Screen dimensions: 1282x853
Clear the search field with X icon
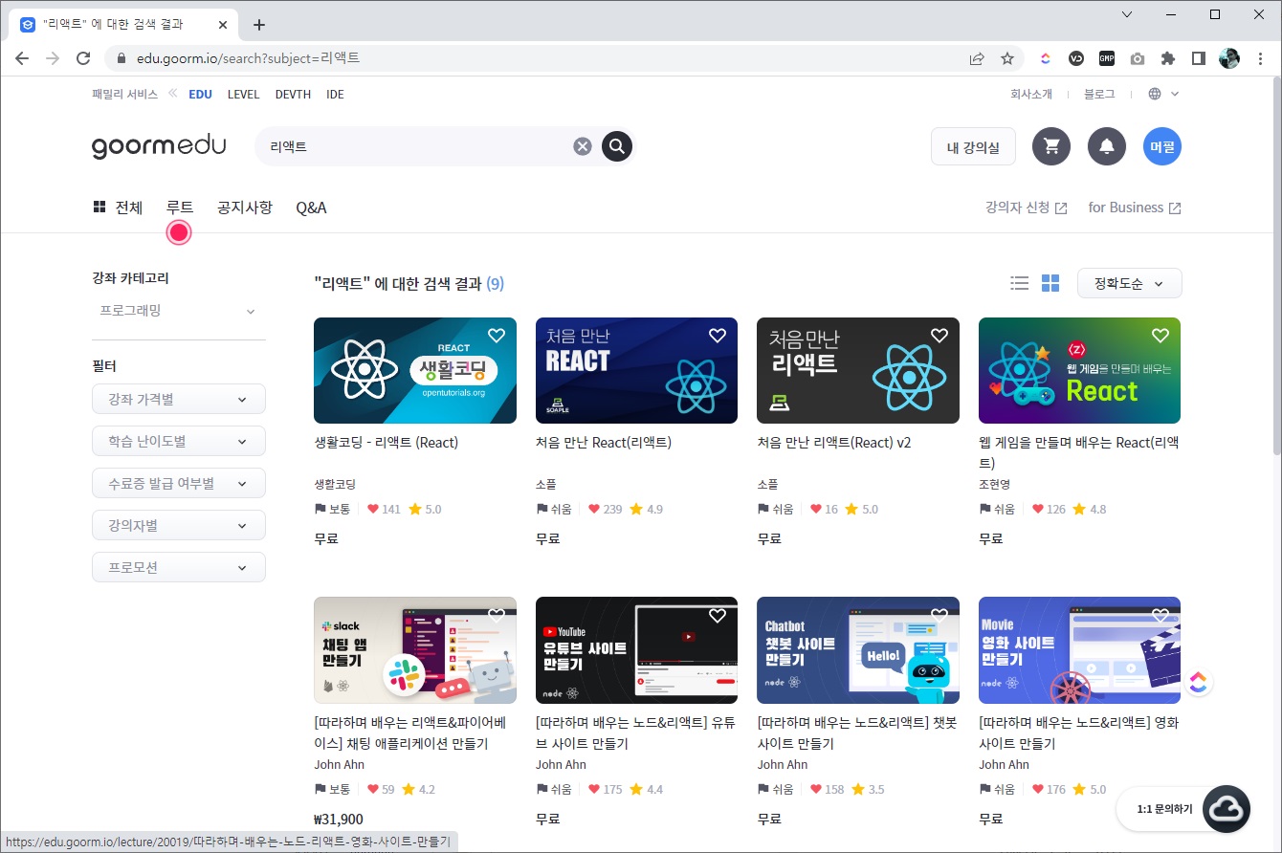pyautogui.click(x=583, y=146)
